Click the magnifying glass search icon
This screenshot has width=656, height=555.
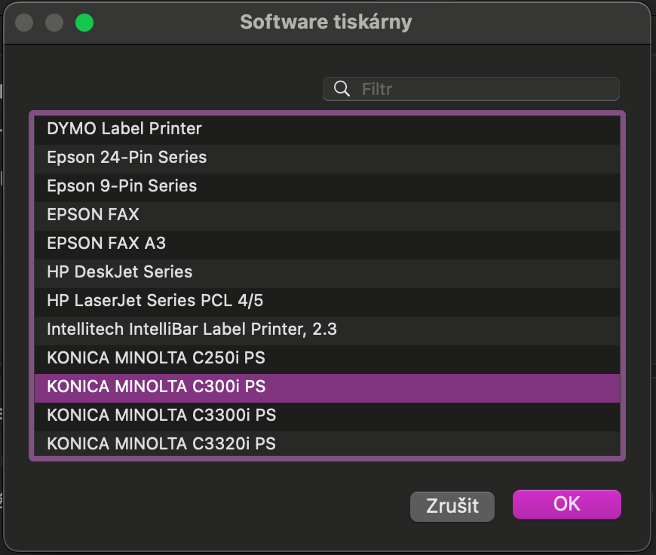tap(342, 89)
